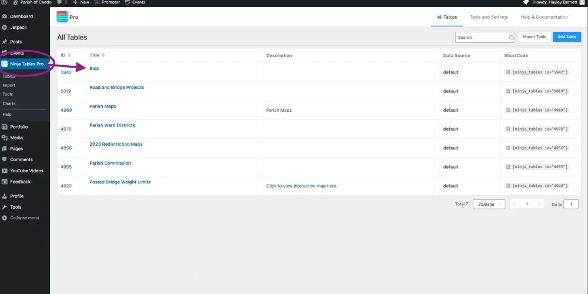588x294 pixels.
Task: Click the Ninja Tables Pro logo icon
Action: click(x=62, y=17)
